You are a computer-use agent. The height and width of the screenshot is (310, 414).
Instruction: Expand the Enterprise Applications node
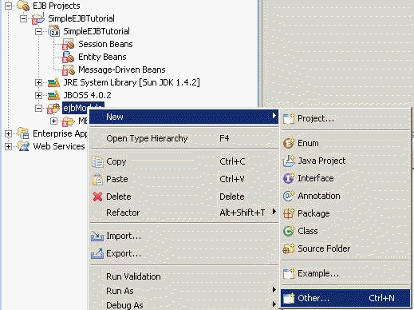[8, 133]
